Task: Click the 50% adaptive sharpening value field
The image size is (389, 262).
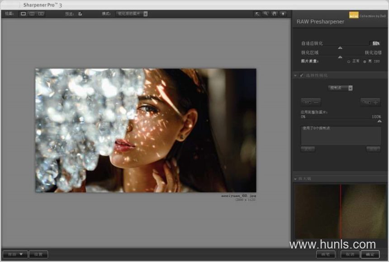Action: (x=375, y=43)
